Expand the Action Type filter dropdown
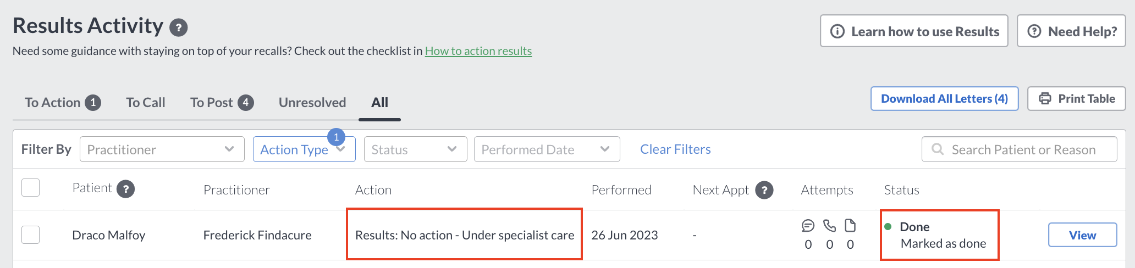Image resolution: width=1135 pixels, height=268 pixels. pos(304,149)
